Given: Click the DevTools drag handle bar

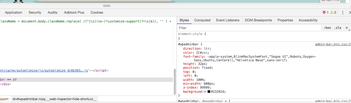Looking at the screenshot, I should [x=107, y=6].
